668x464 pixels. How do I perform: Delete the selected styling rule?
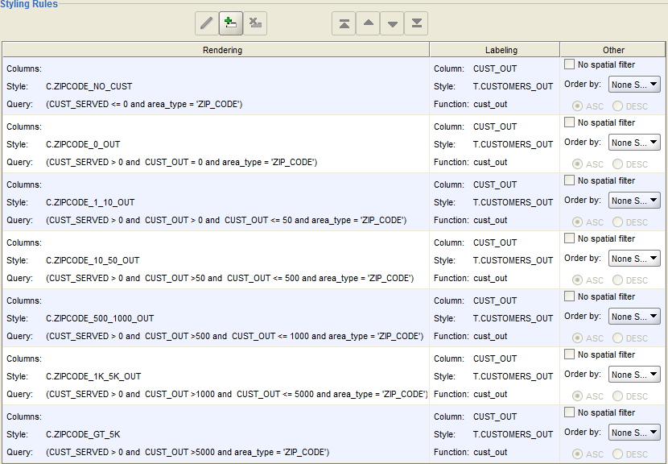click(255, 23)
